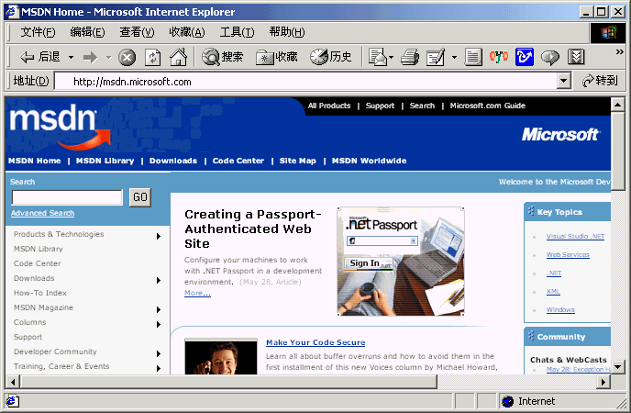Screen dimensions: 631x413
Task: Open the 工具(T) menu
Action: coord(237,32)
